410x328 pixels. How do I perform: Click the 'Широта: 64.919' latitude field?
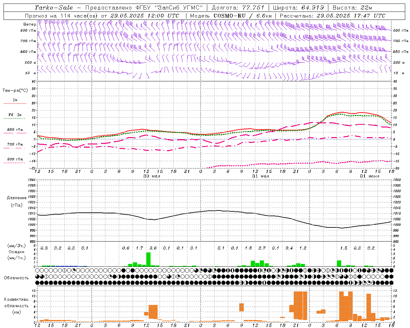pos(299,8)
